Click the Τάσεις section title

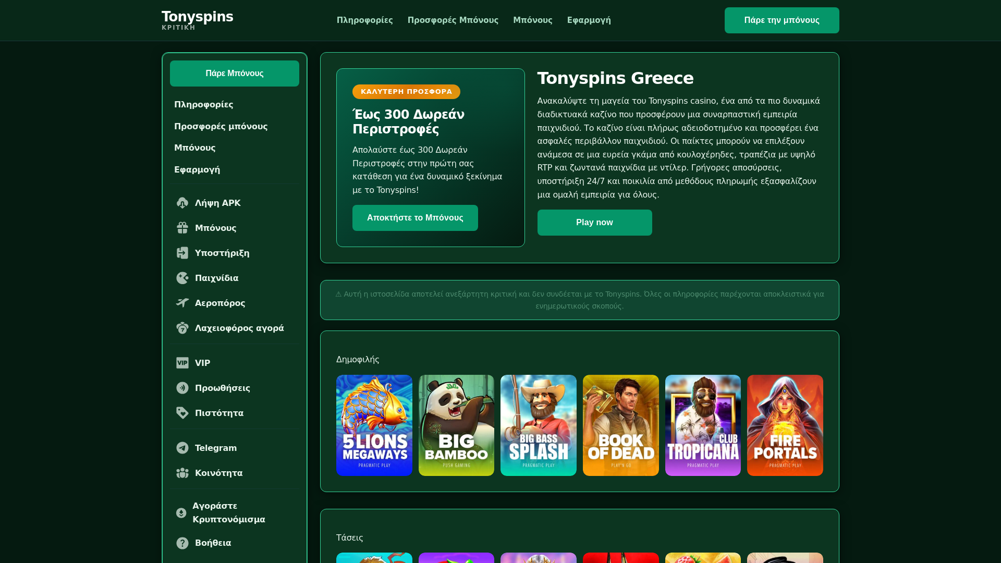click(350, 538)
